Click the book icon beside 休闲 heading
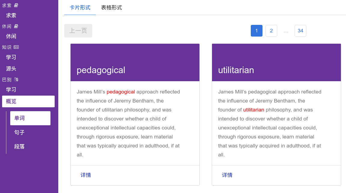Viewport: 346px width, 193px height. [16, 26]
